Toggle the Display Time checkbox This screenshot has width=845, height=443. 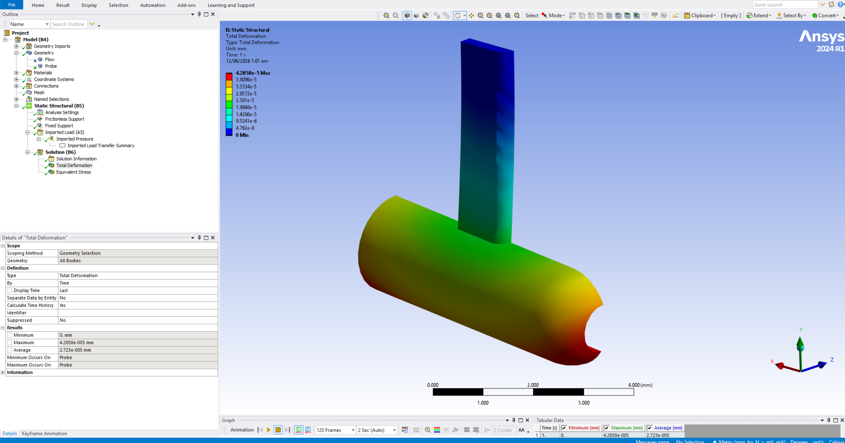coord(10,290)
